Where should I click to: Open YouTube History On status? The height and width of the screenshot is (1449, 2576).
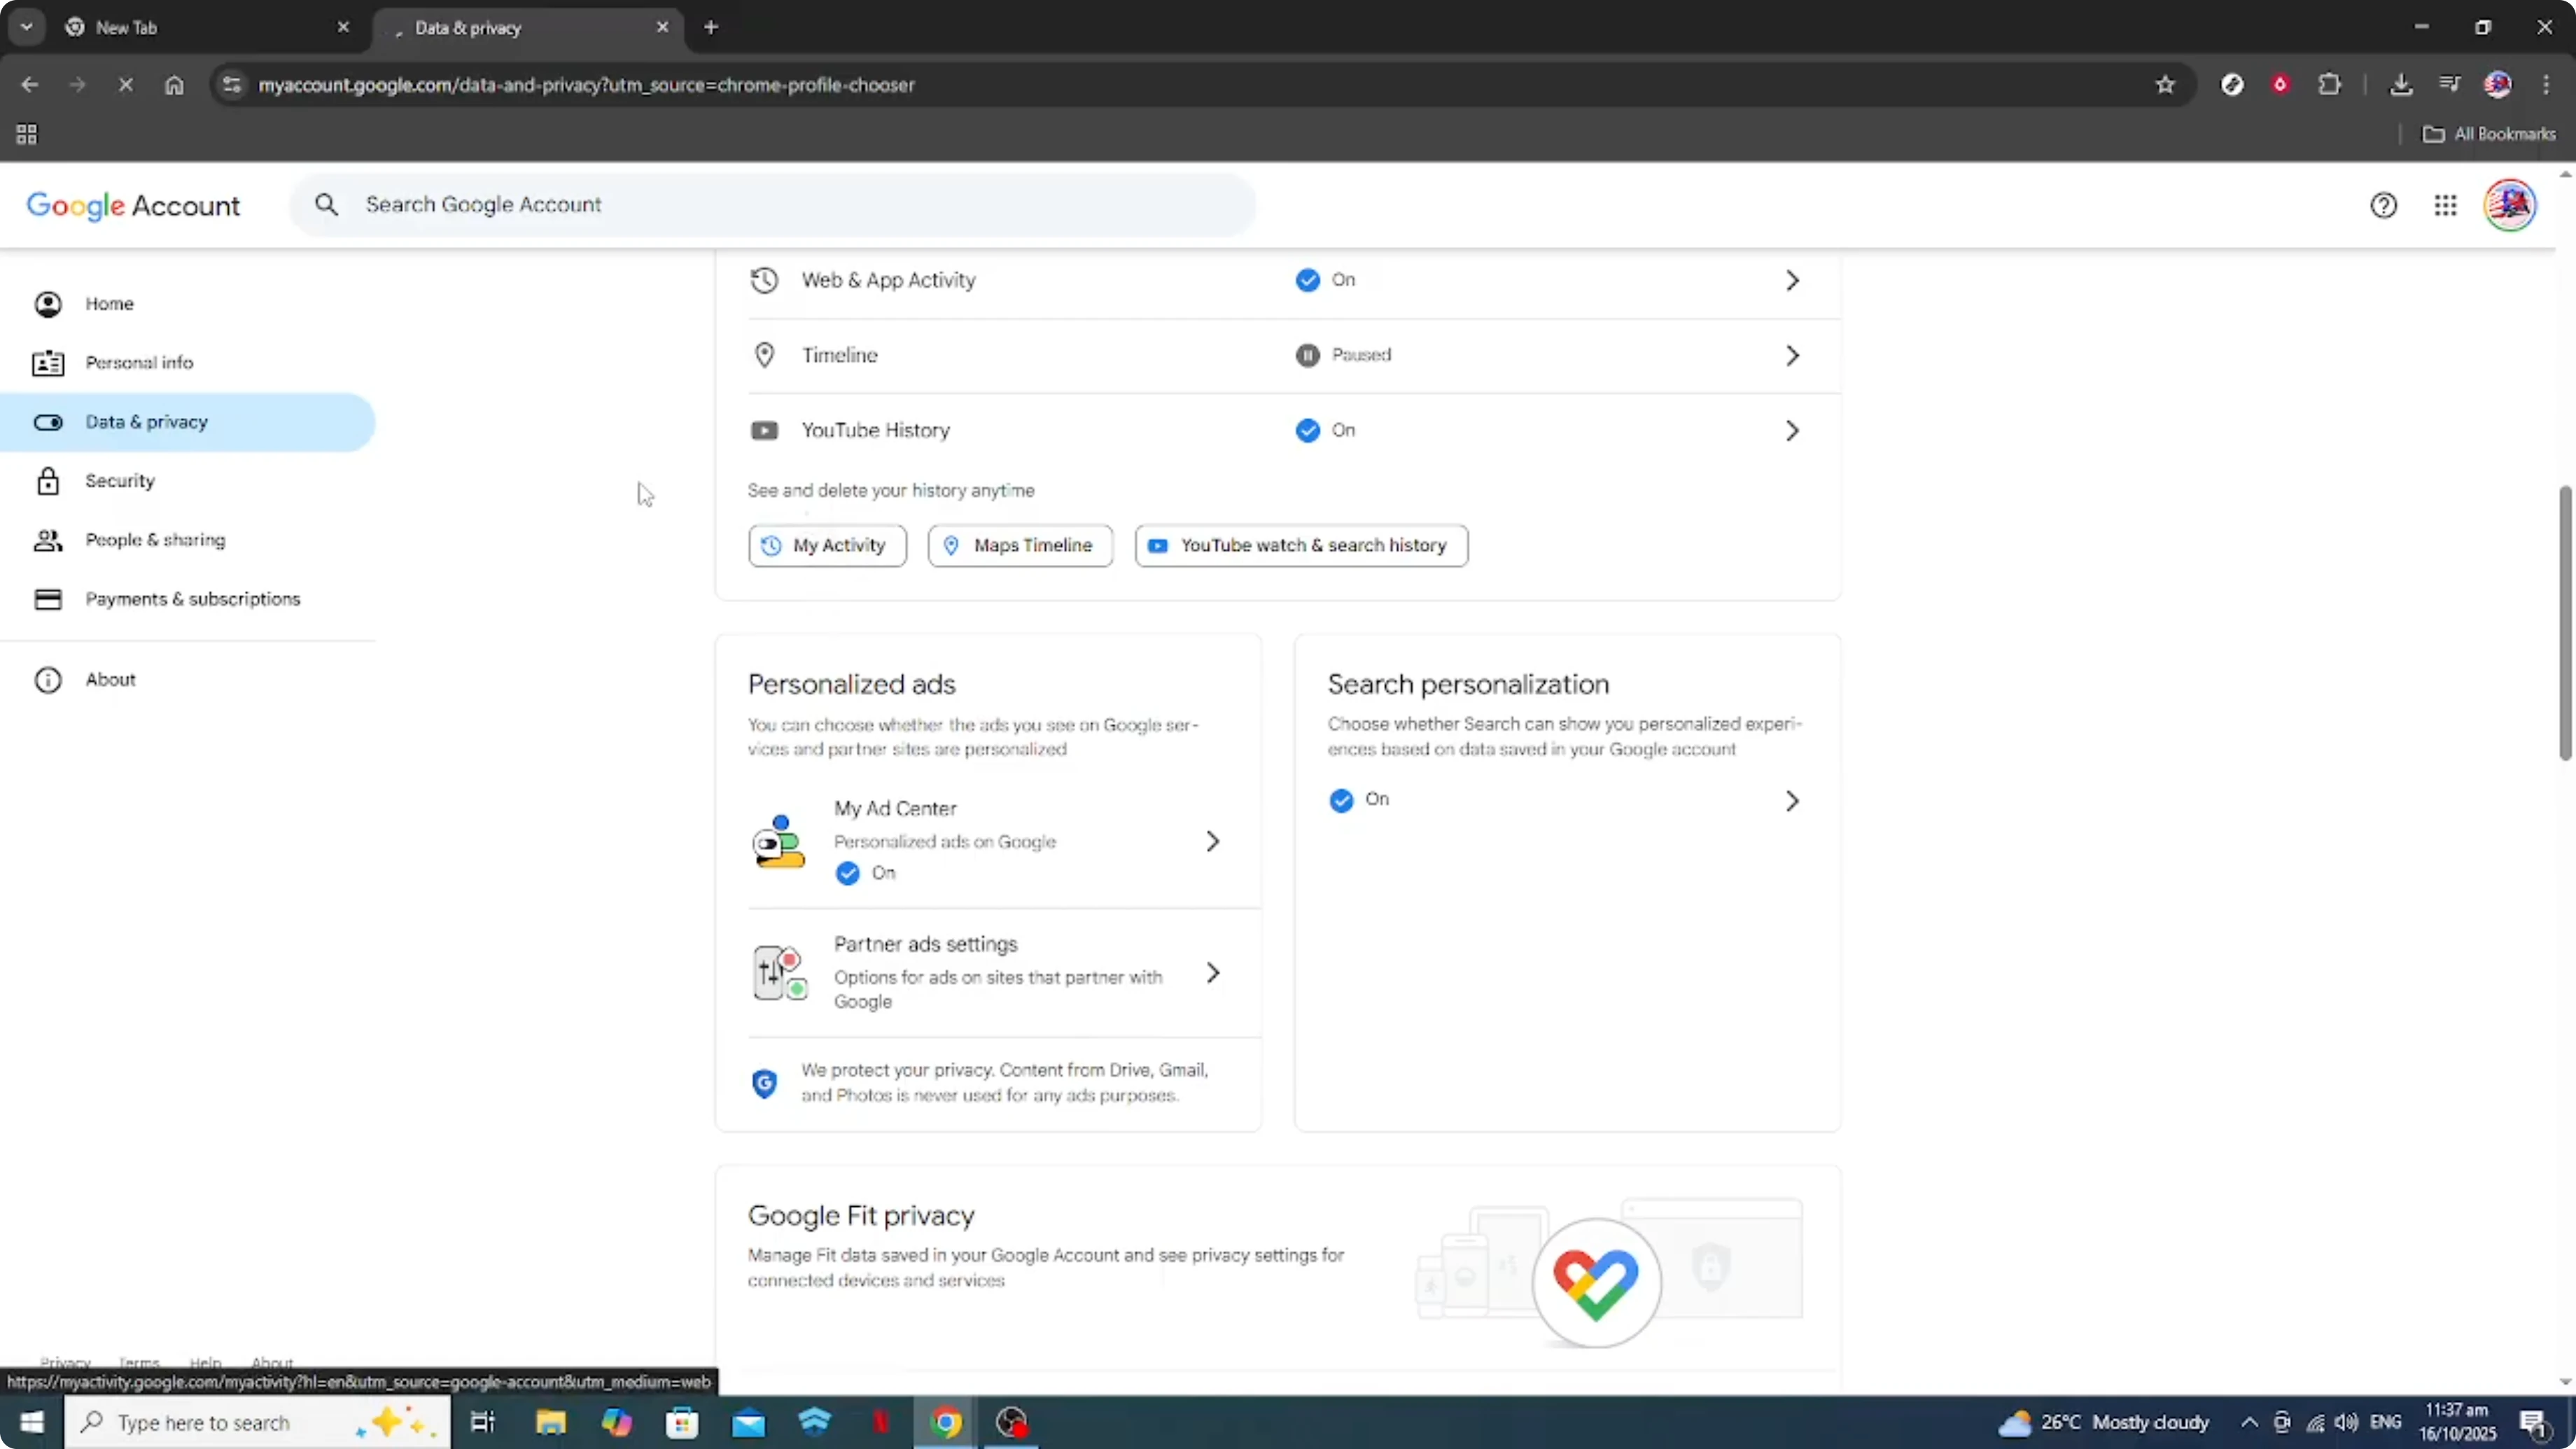click(x=1325, y=430)
